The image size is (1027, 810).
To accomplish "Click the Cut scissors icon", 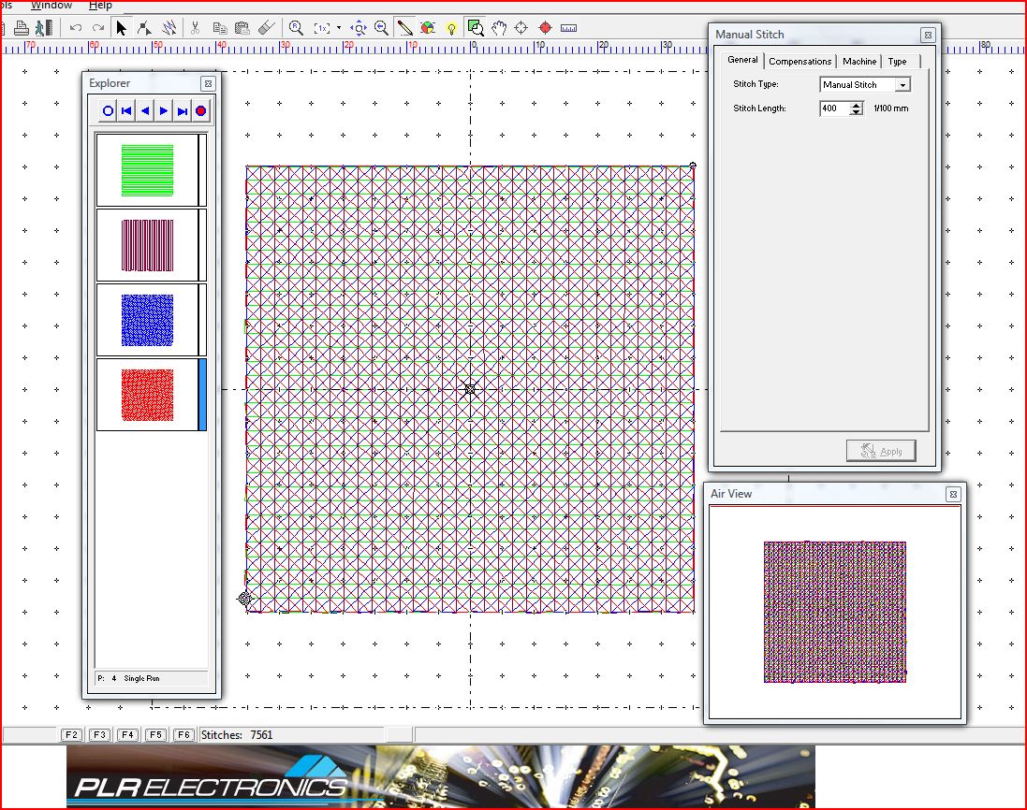I will tap(195, 28).
